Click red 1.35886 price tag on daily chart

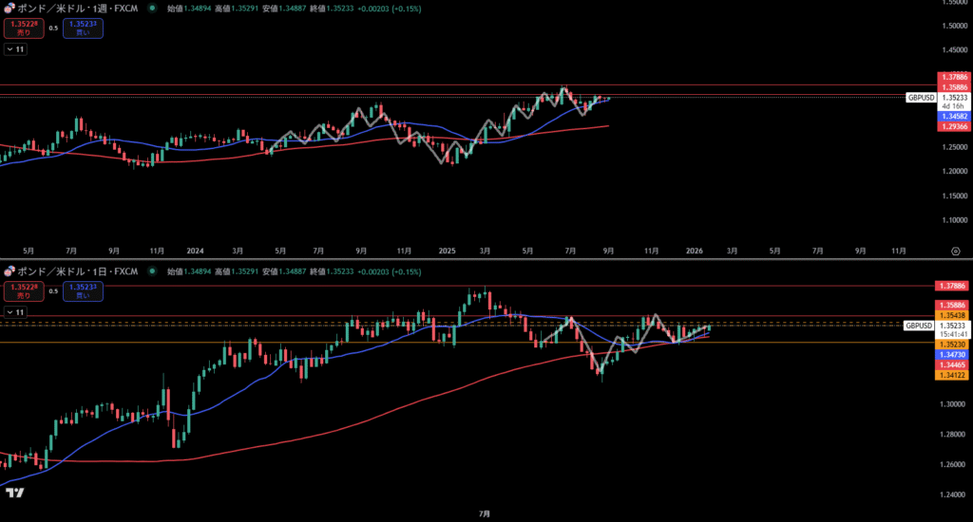coord(952,305)
